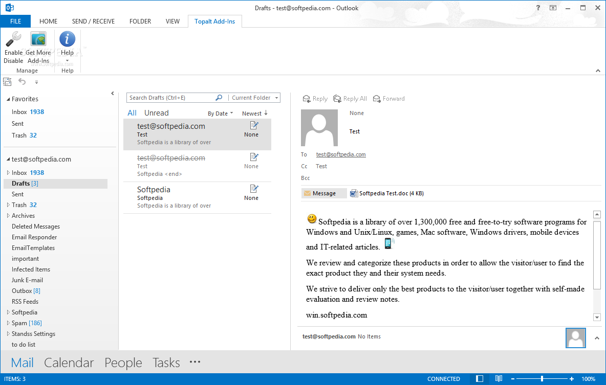Screen dimensions: 606x385
Task: Click the contact photo in people pane
Action: coord(575,338)
